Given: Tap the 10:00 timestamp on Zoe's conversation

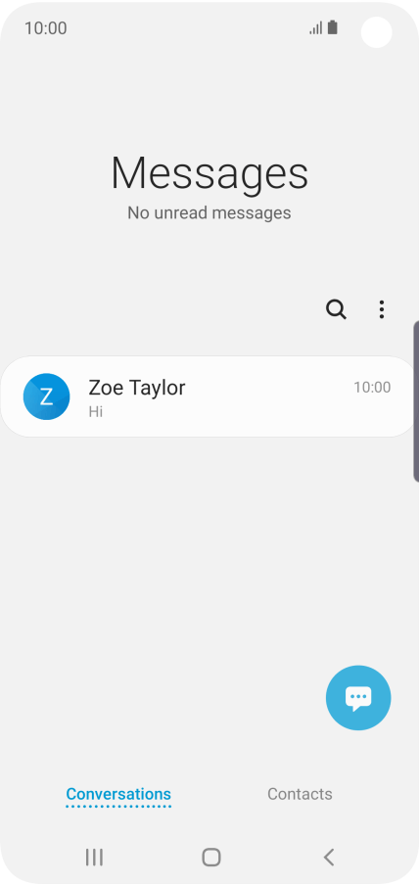Looking at the screenshot, I should 372,388.
